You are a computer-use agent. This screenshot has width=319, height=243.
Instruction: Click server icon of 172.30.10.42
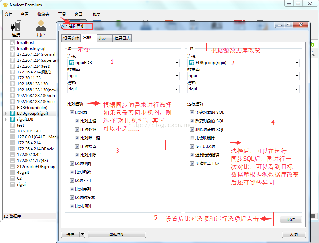coord(12,155)
